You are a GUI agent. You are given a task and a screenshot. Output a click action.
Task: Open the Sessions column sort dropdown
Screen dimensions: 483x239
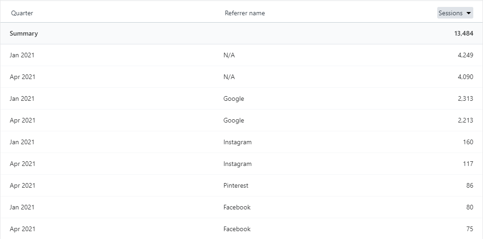pyautogui.click(x=455, y=13)
